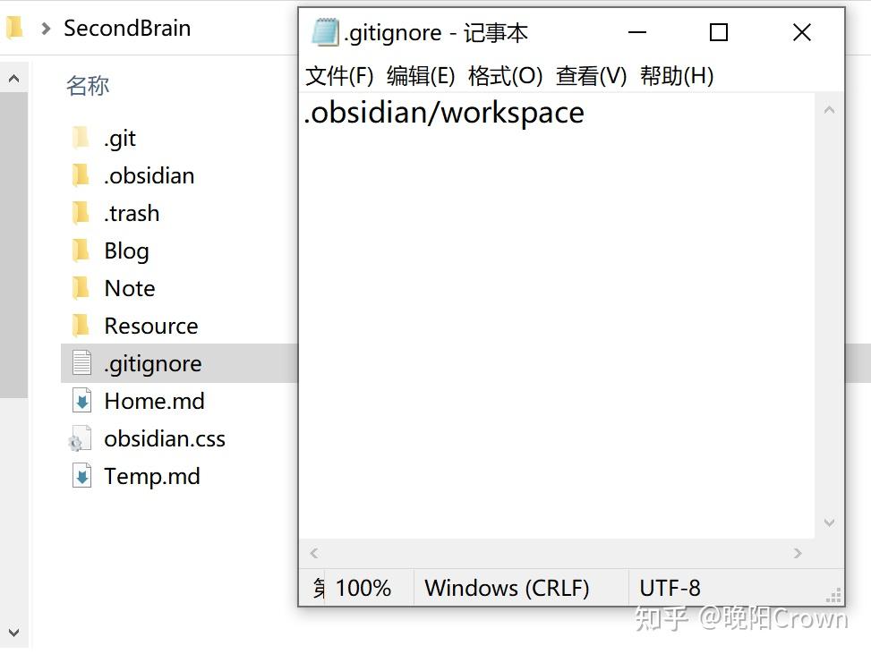Click the Temp.md file icon
The height and width of the screenshot is (654, 871).
tap(81, 476)
